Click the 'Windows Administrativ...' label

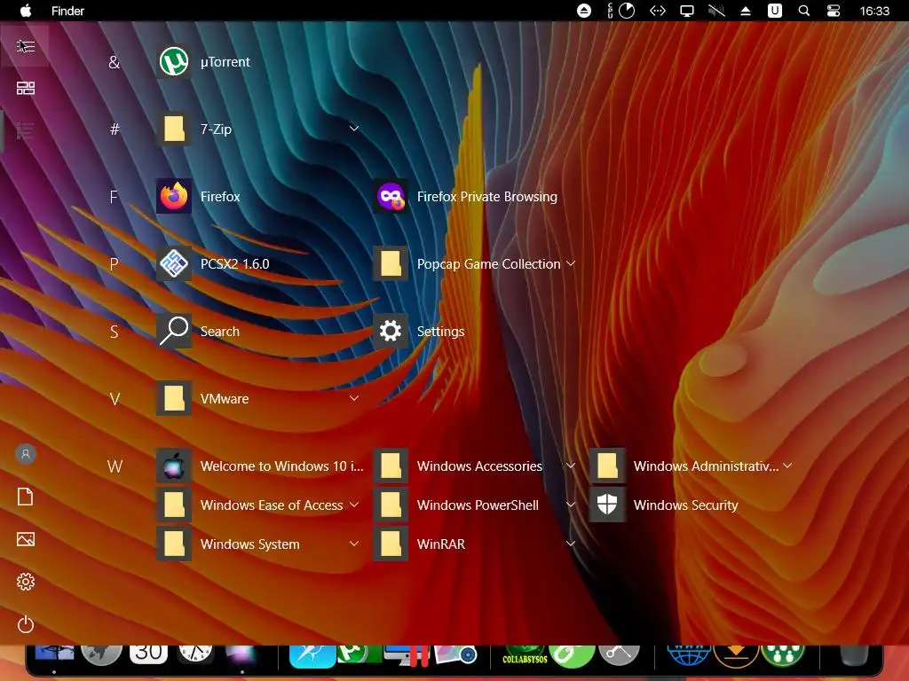706,466
